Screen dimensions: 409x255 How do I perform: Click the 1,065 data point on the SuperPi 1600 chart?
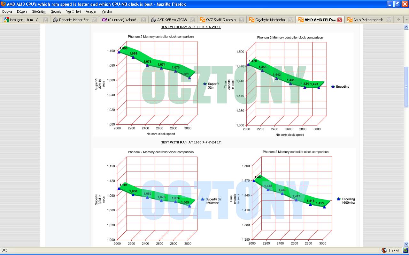click(189, 206)
